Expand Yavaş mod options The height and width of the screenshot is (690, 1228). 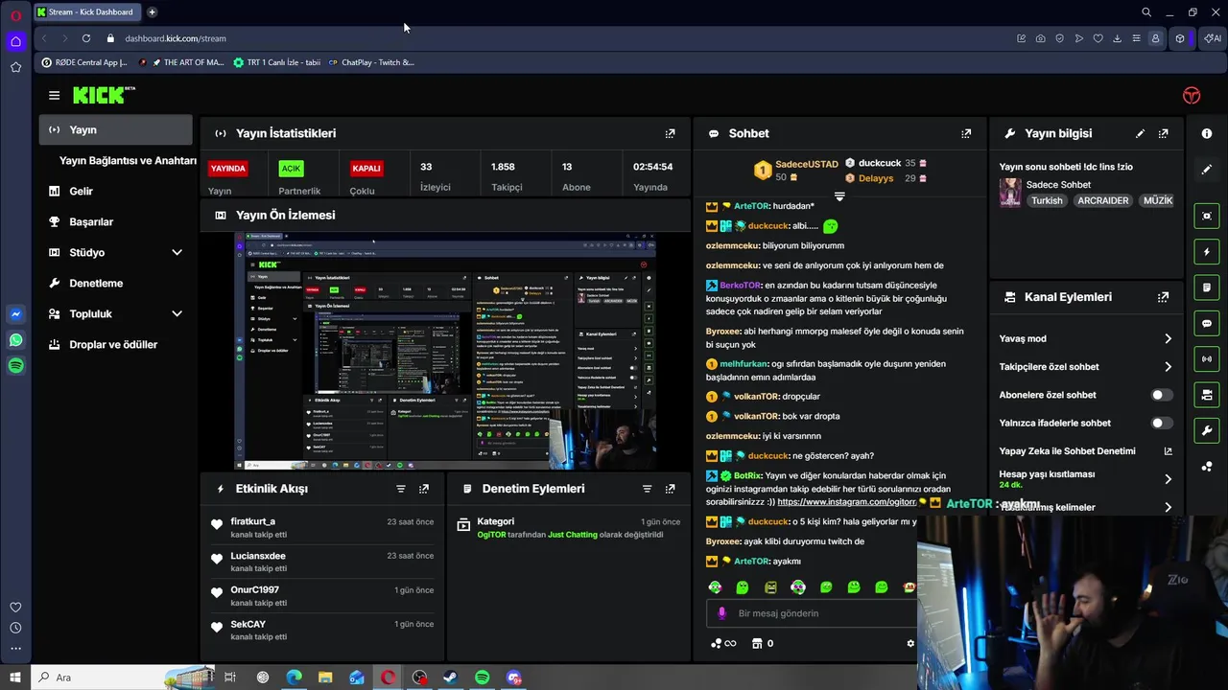coord(1168,338)
